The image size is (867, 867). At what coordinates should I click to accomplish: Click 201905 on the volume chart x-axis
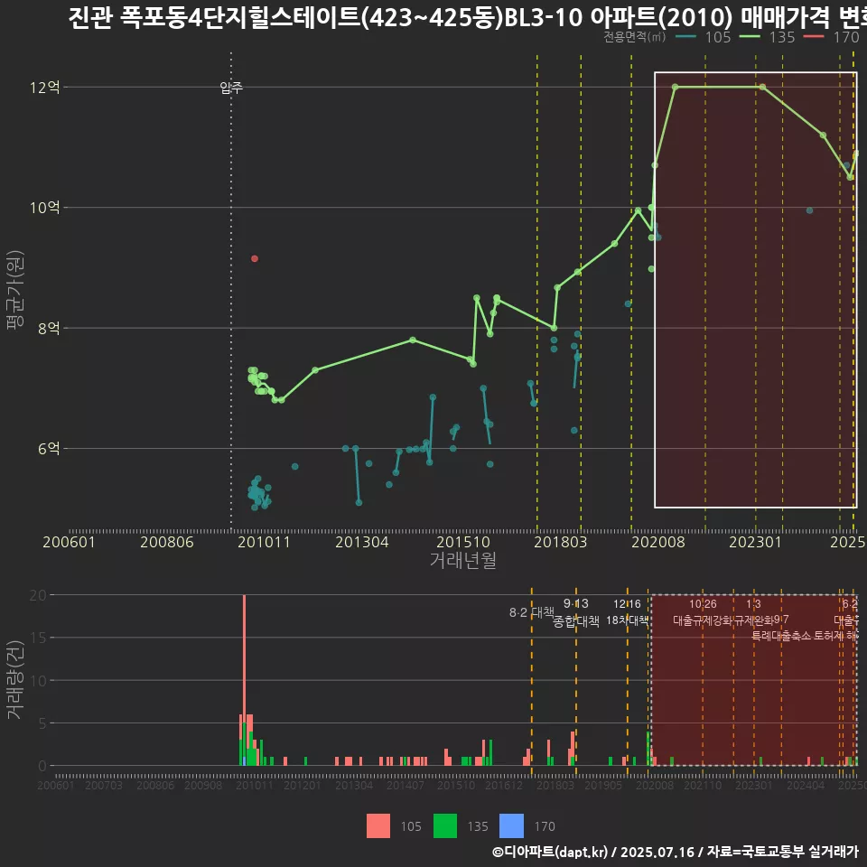603,785
